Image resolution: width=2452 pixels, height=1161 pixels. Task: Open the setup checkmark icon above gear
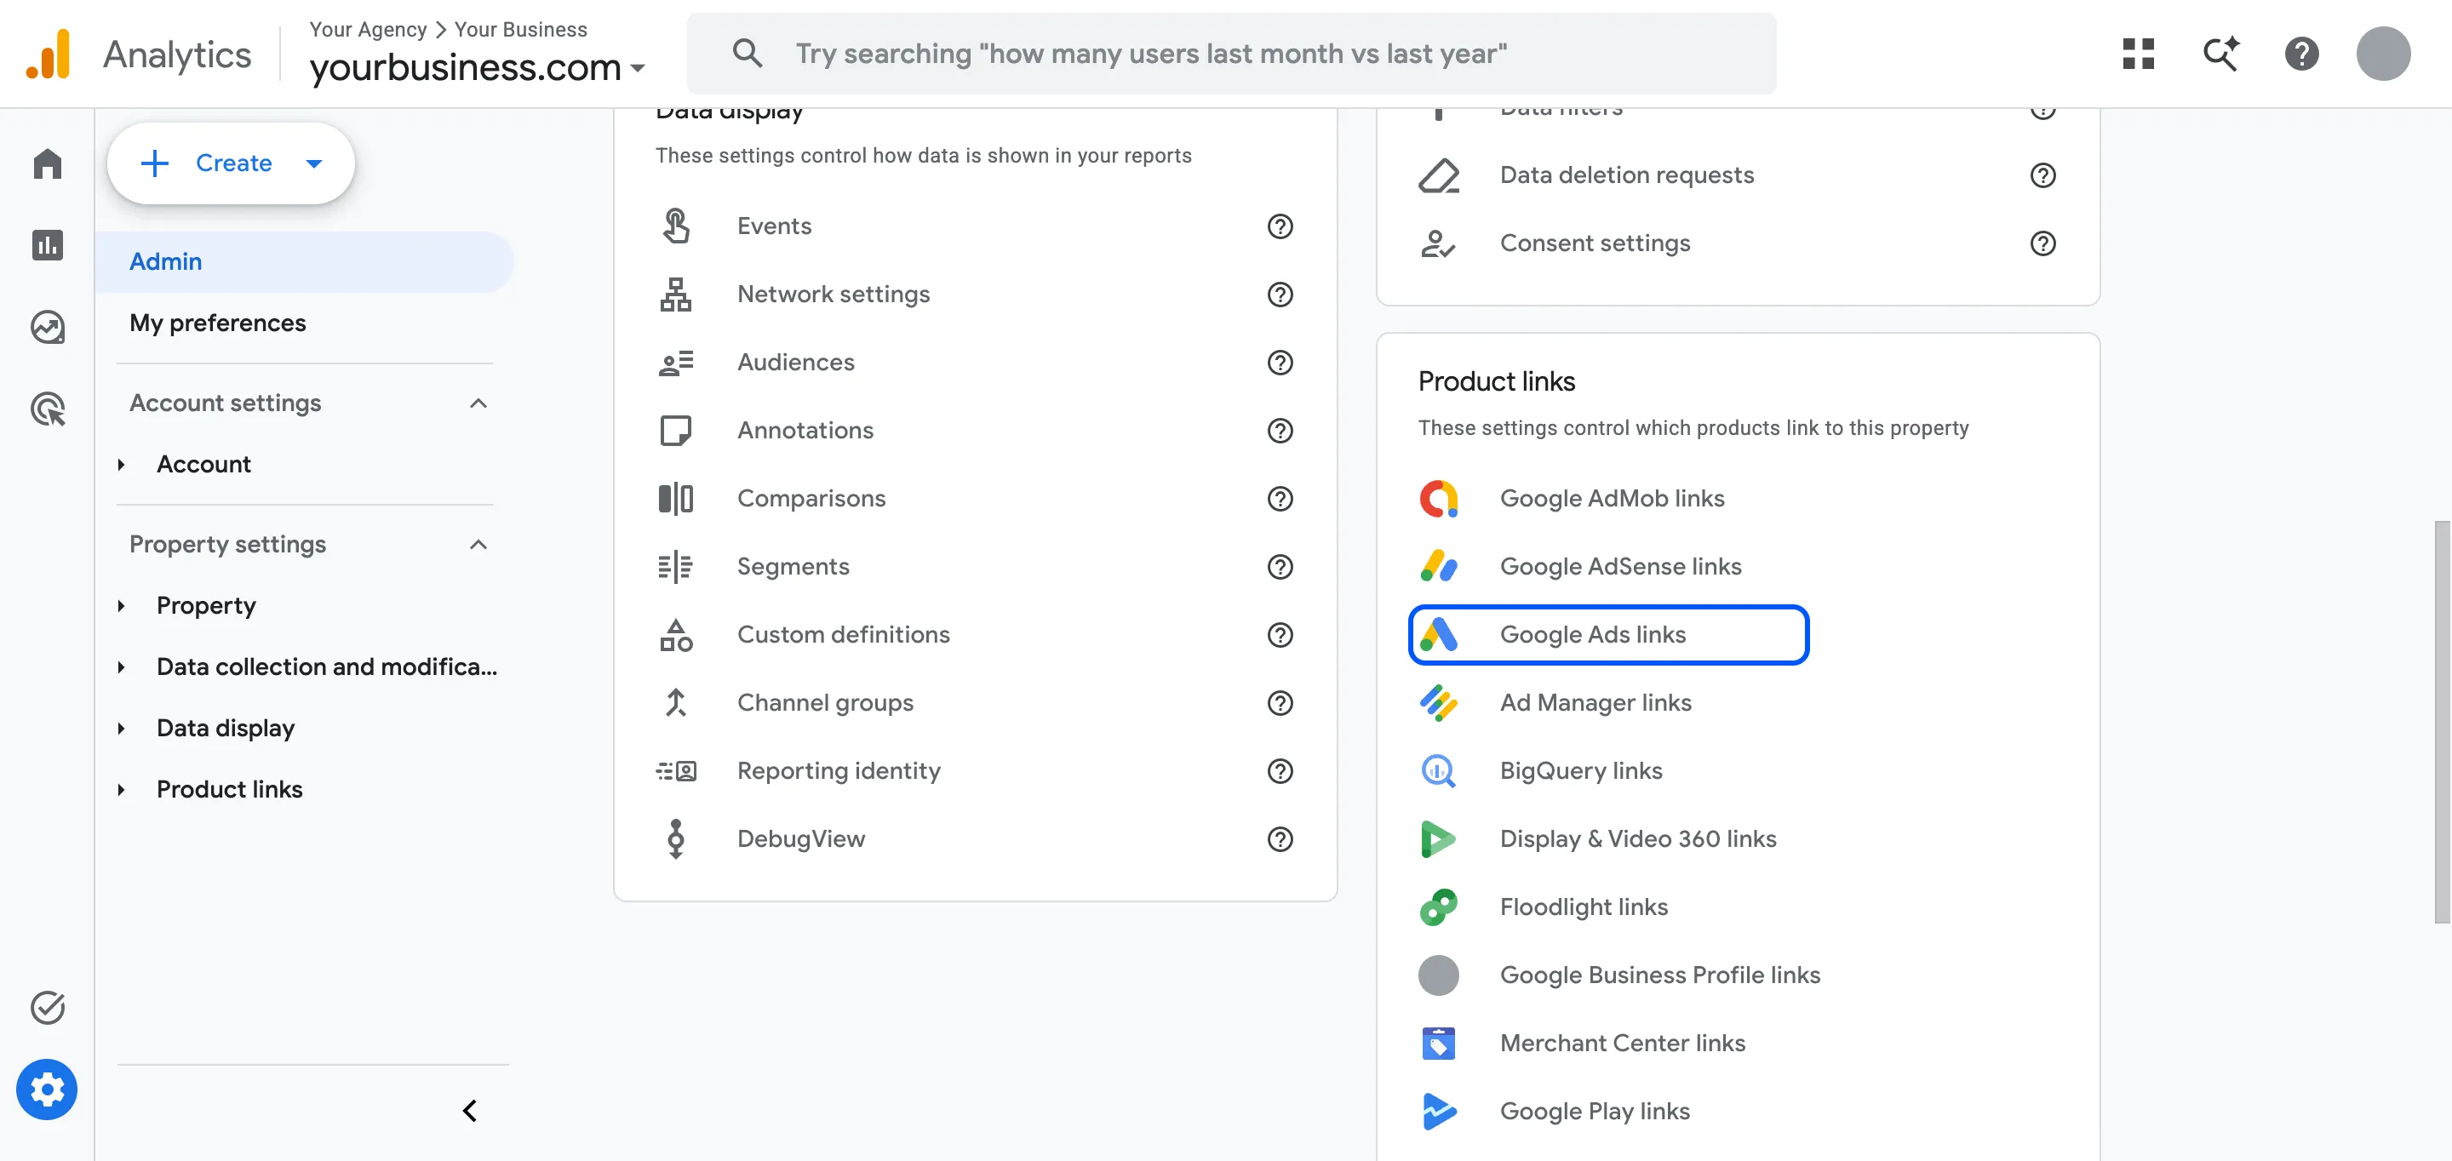pos(47,1007)
